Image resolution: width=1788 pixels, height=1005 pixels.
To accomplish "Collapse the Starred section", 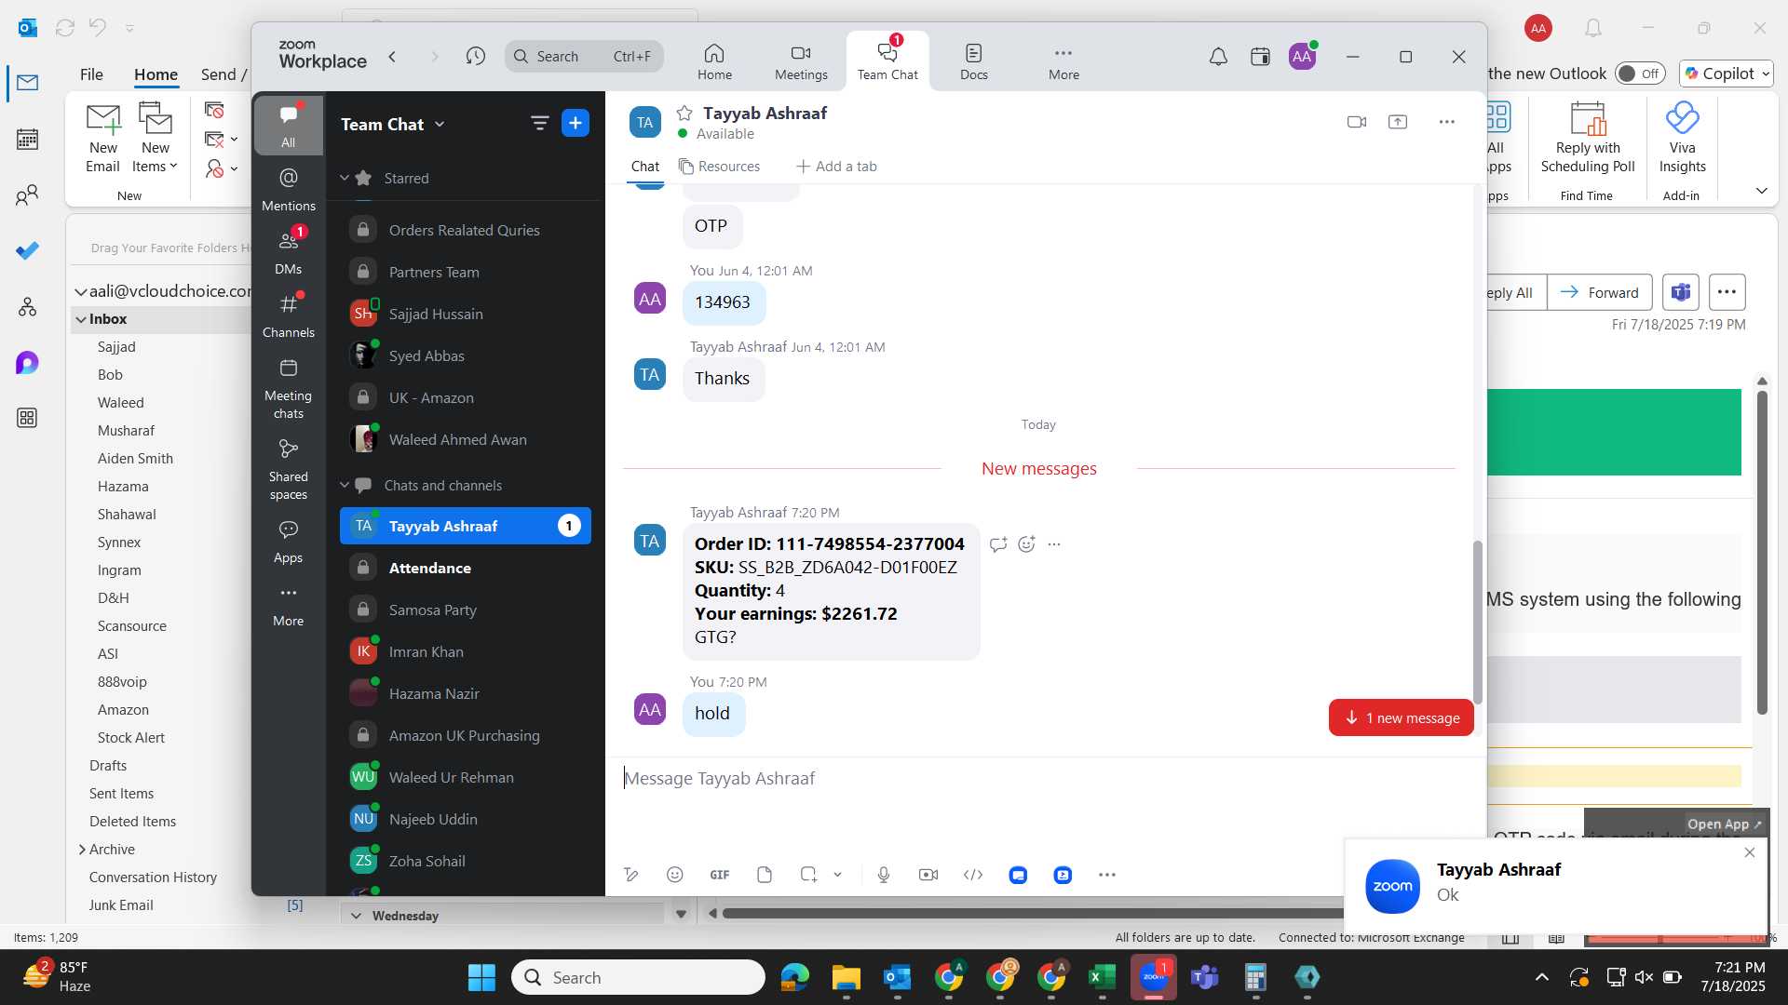I will tap(345, 178).
